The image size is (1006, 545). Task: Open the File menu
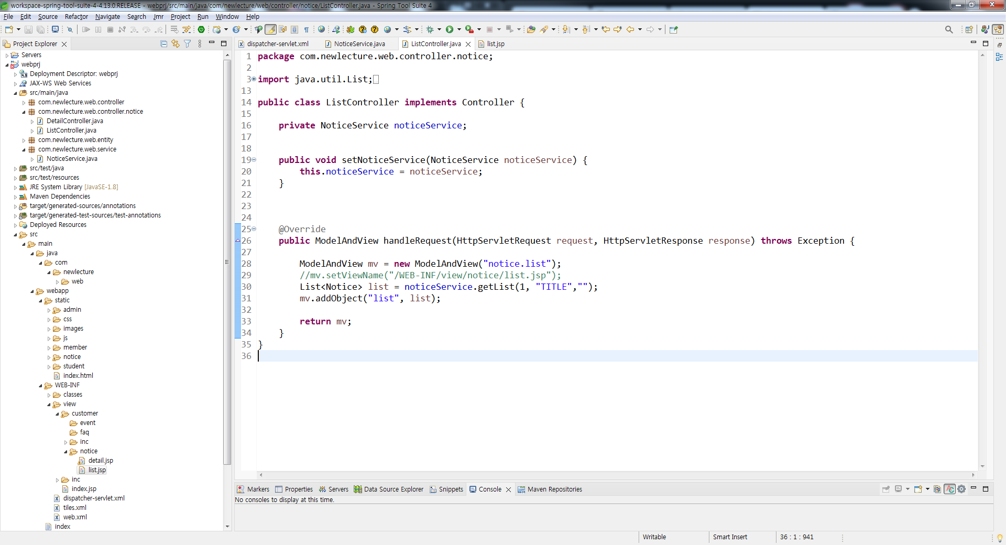pyautogui.click(x=8, y=16)
